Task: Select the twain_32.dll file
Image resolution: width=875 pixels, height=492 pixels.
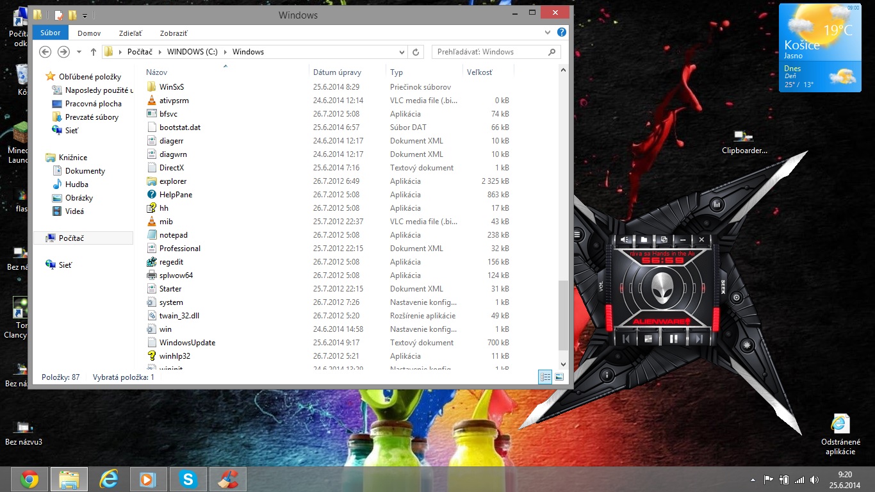Action: coord(327,316)
